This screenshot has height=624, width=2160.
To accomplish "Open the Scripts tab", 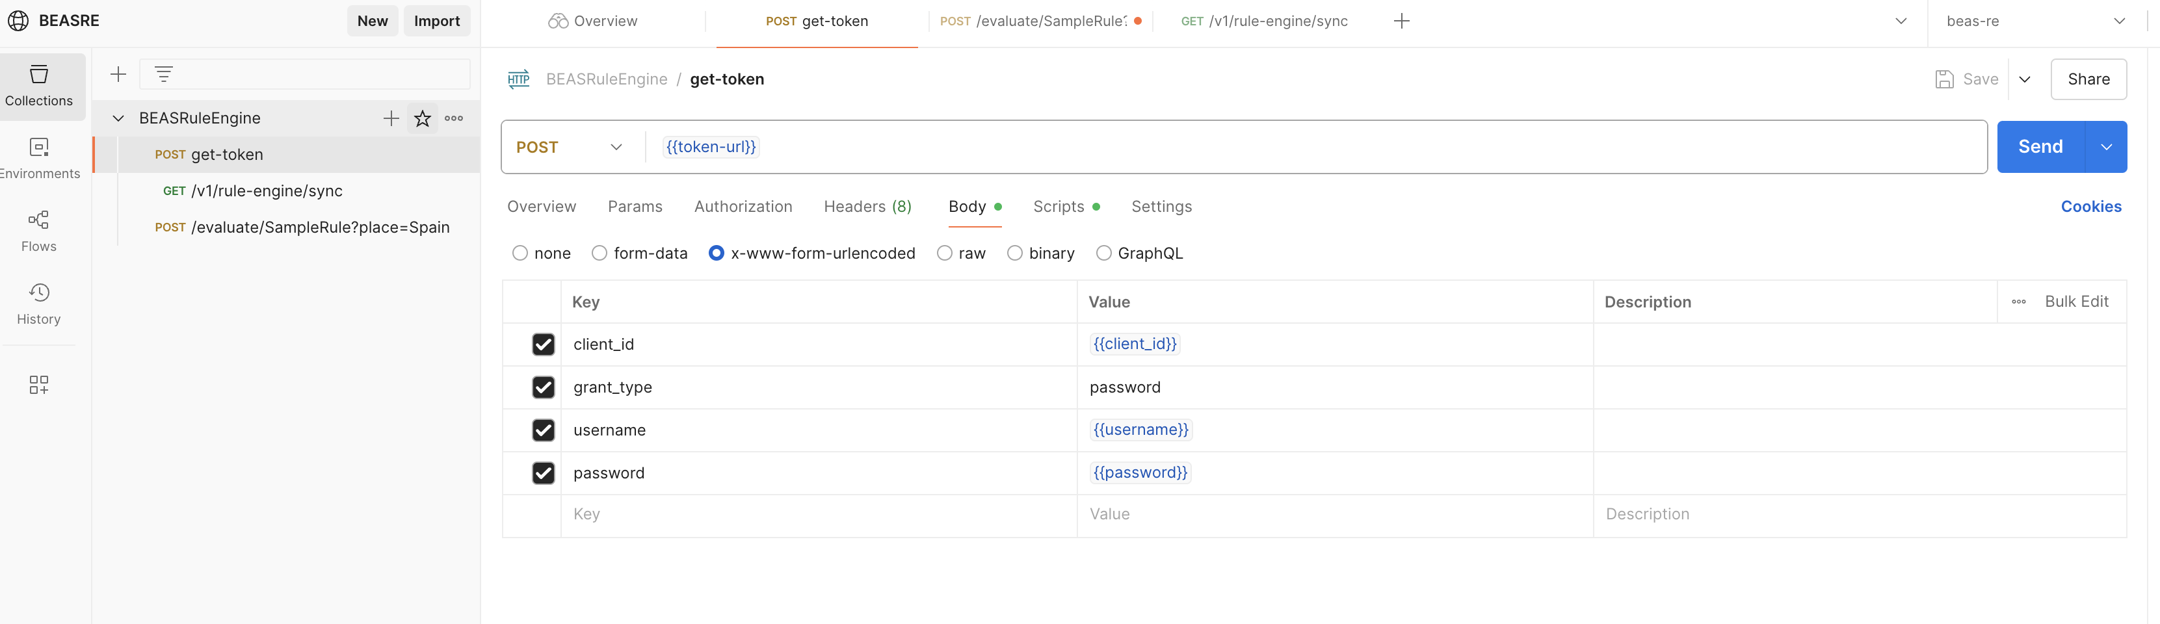I will coord(1066,206).
